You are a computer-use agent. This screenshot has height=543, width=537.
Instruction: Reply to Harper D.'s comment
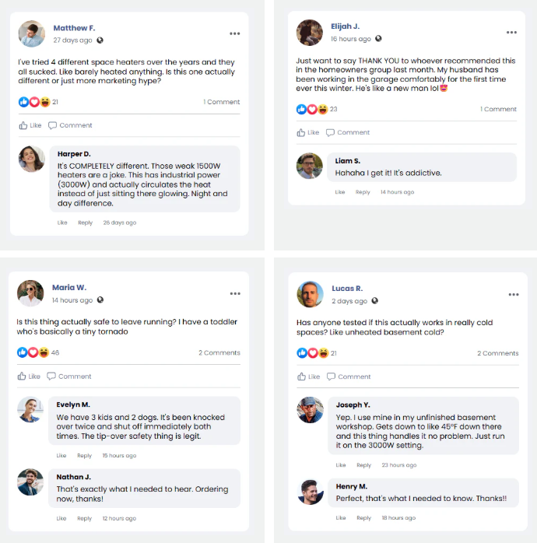(x=85, y=222)
